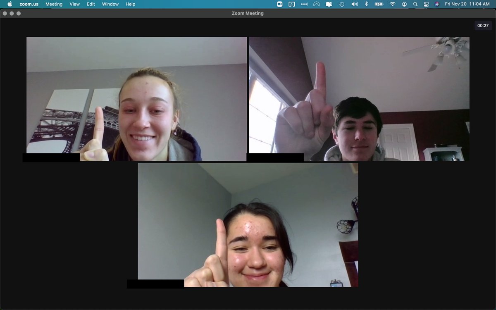
Task: Open the Bluetooth menu
Action: tap(366, 4)
